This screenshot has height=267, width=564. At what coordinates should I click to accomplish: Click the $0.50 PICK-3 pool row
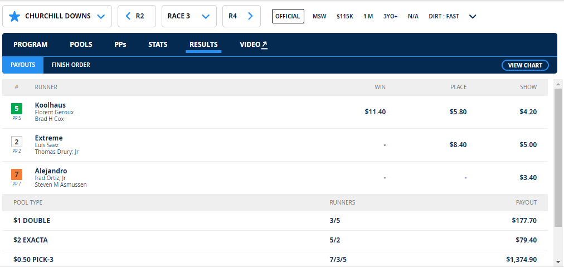tap(275, 259)
